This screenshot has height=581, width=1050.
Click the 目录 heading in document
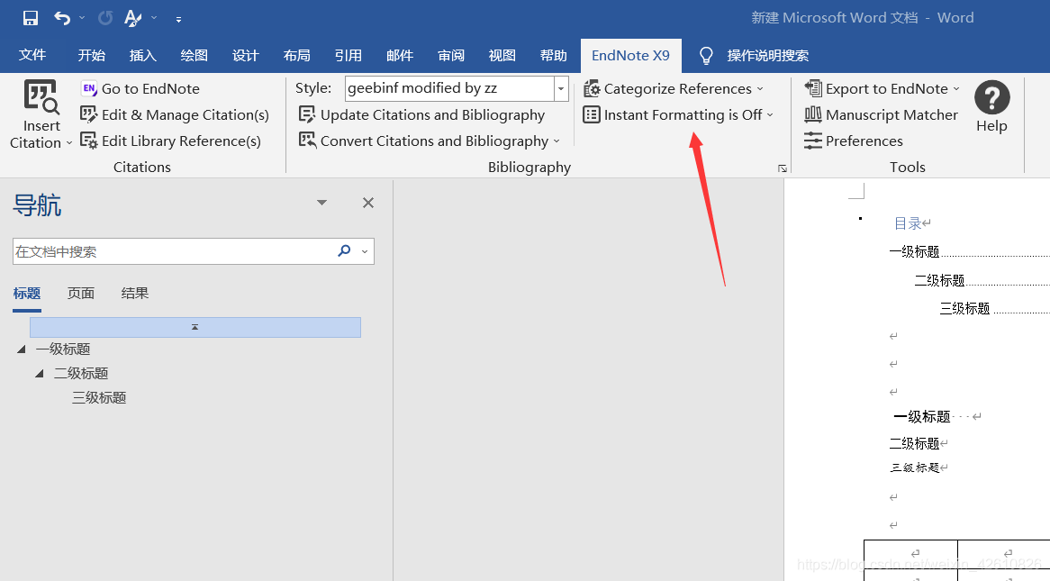[x=908, y=223]
